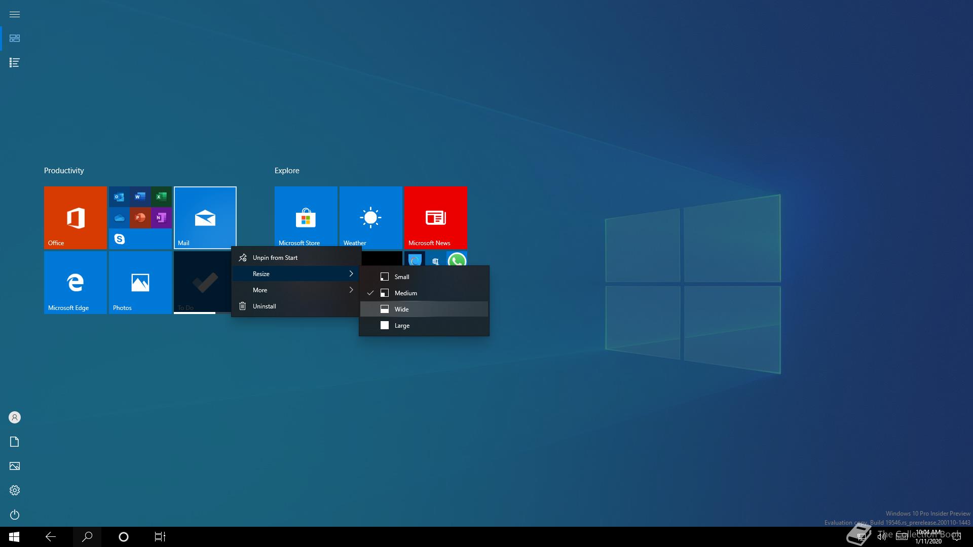Open the Mail tile
This screenshot has width=973, height=547.
pyautogui.click(x=205, y=218)
